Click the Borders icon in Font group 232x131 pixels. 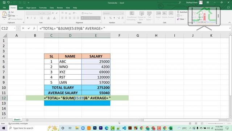[x=42, y=18]
